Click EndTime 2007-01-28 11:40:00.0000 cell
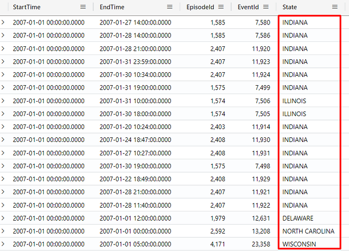This screenshot has width=349, height=251. point(135,205)
